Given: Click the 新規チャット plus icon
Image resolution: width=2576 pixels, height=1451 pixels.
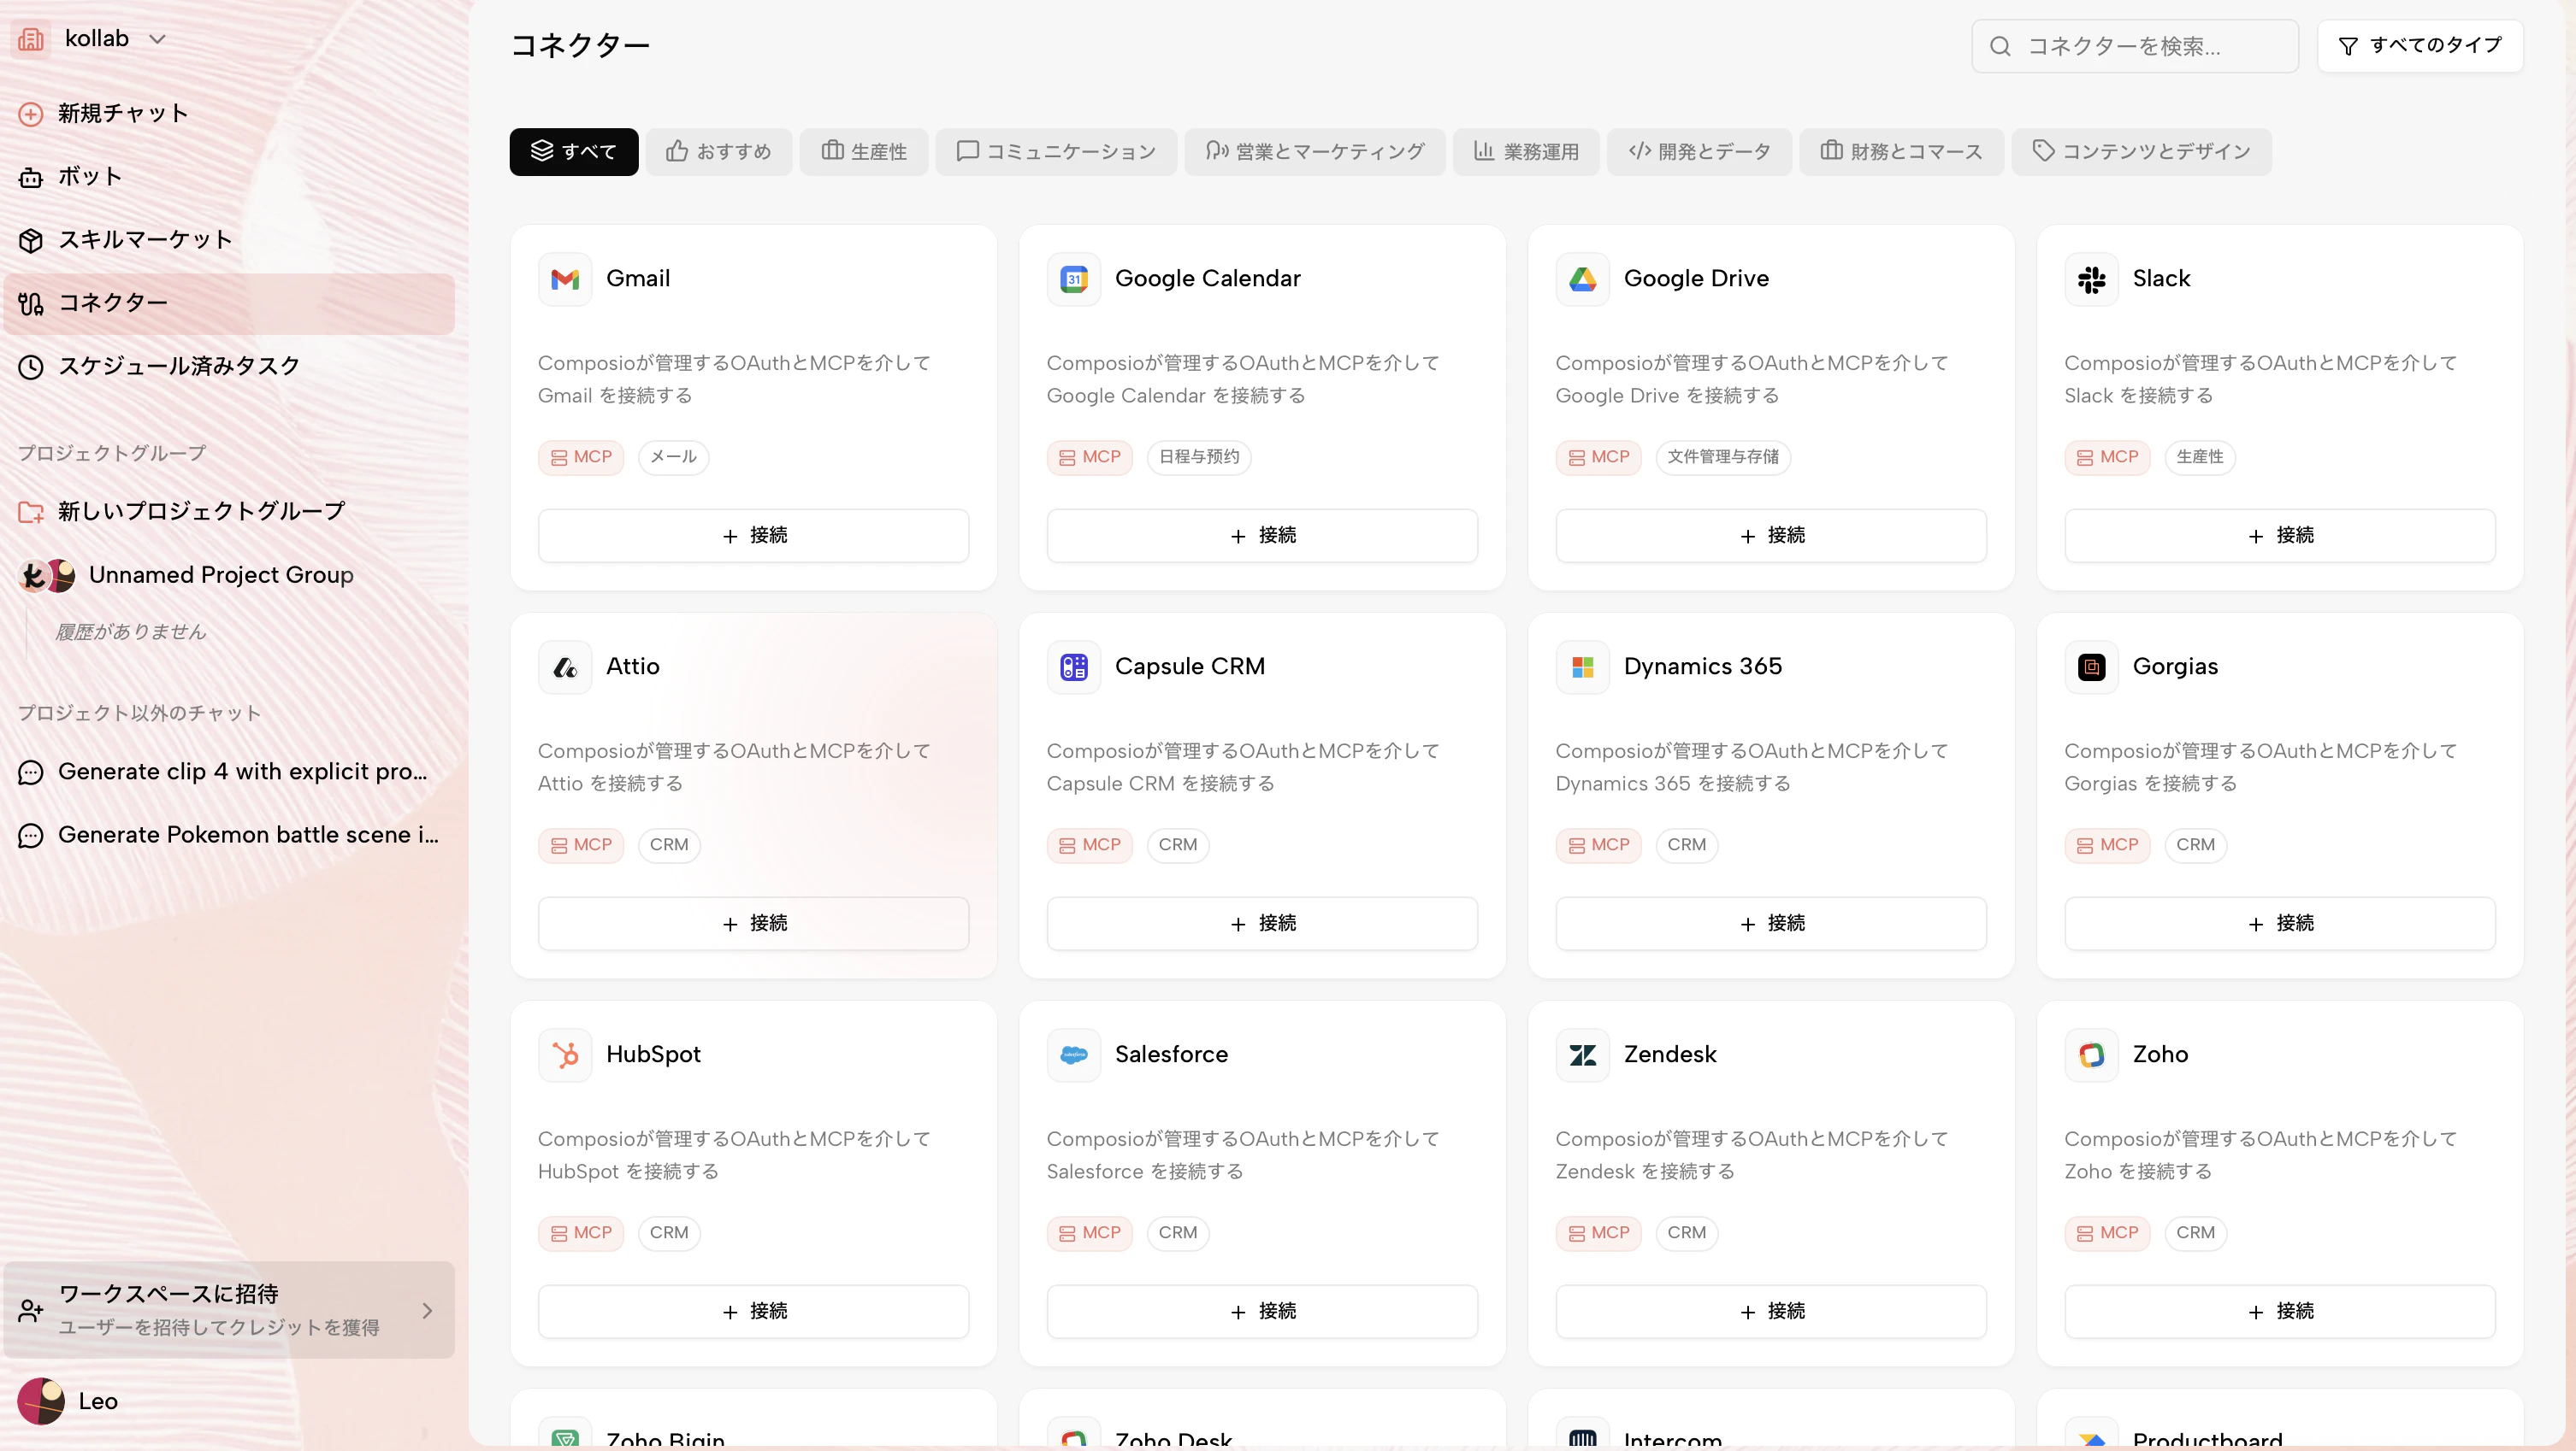Looking at the screenshot, I should click(31, 114).
